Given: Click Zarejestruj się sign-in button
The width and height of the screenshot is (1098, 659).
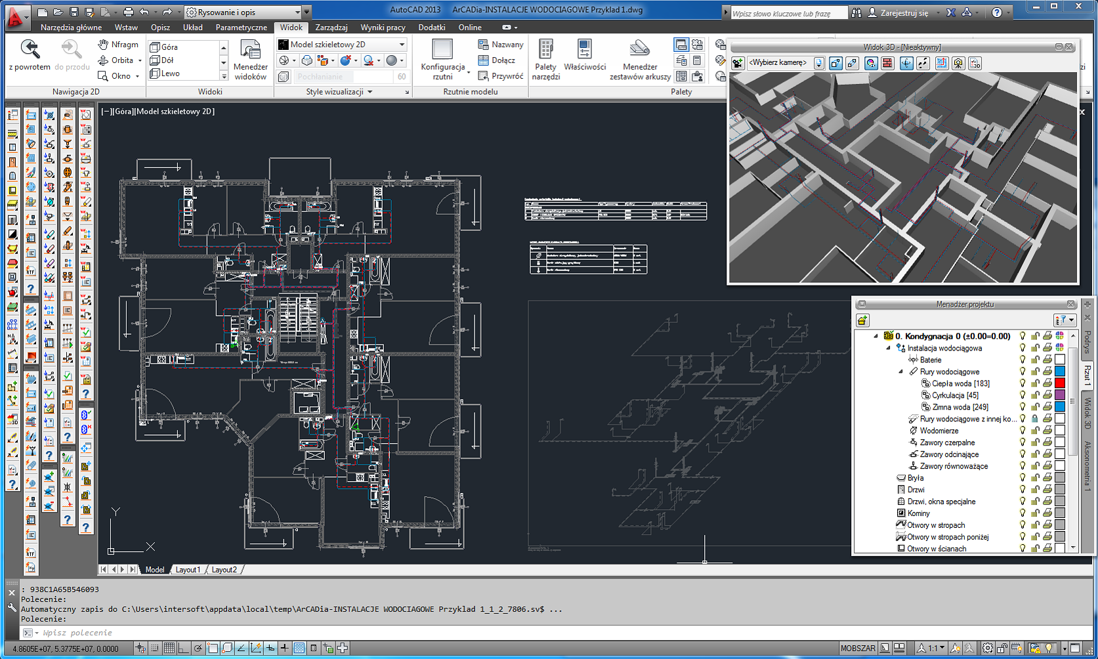Looking at the screenshot, I should tap(898, 12).
